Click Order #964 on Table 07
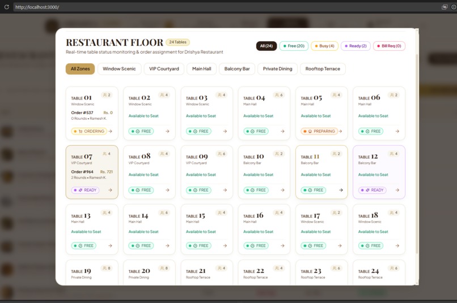Image resolution: width=457 pixels, height=303 pixels. click(x=82, y=172)
